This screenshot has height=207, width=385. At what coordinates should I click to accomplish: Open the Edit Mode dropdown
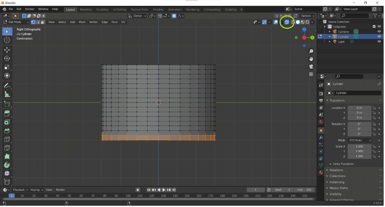tap(16, 22)
